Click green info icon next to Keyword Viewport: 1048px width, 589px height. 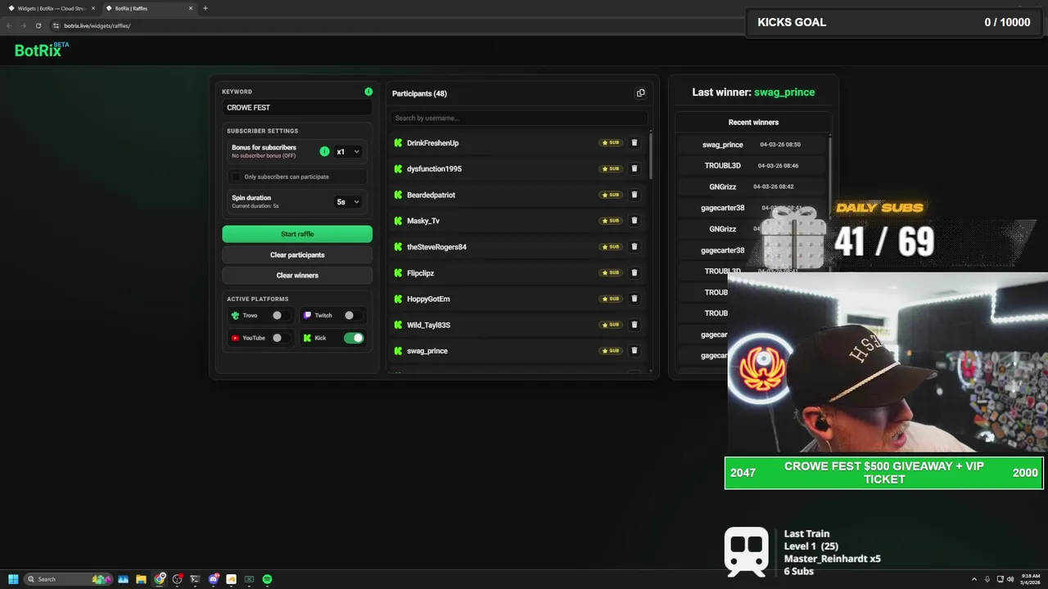pos(368,92)
